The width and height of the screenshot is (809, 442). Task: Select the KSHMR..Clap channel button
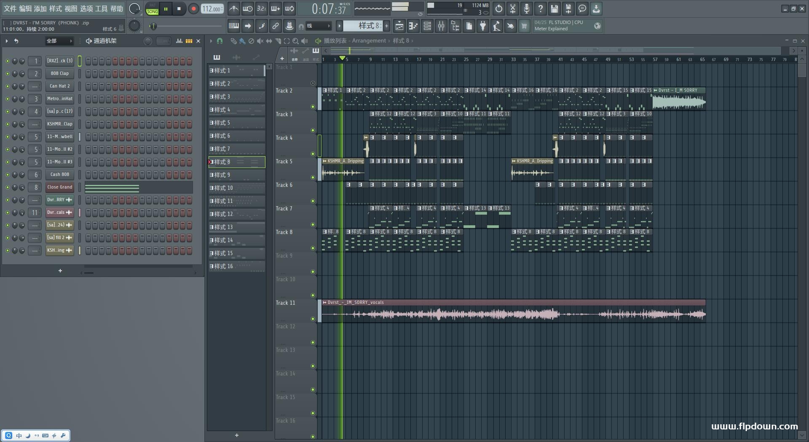pos(60,124)
